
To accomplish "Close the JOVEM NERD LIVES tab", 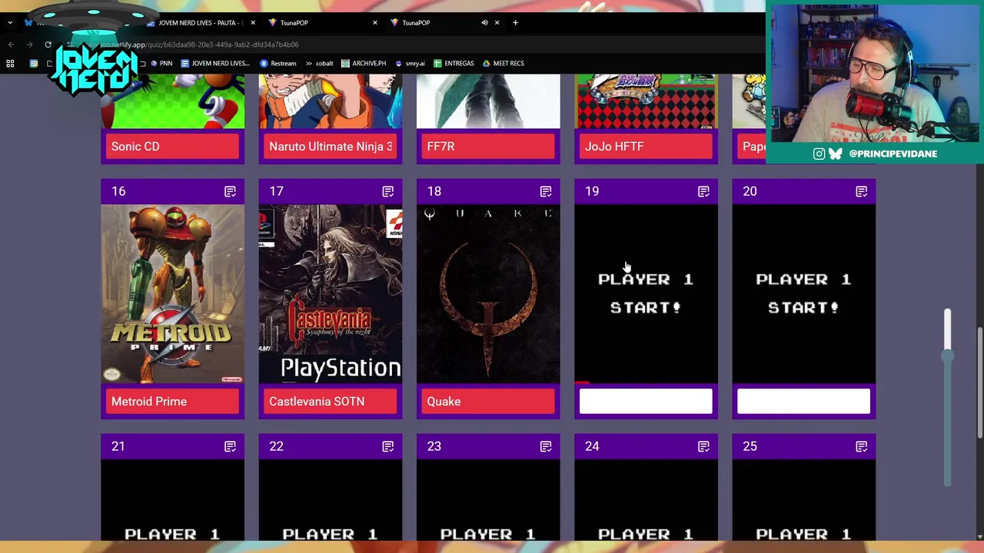I will pos(253,22).
